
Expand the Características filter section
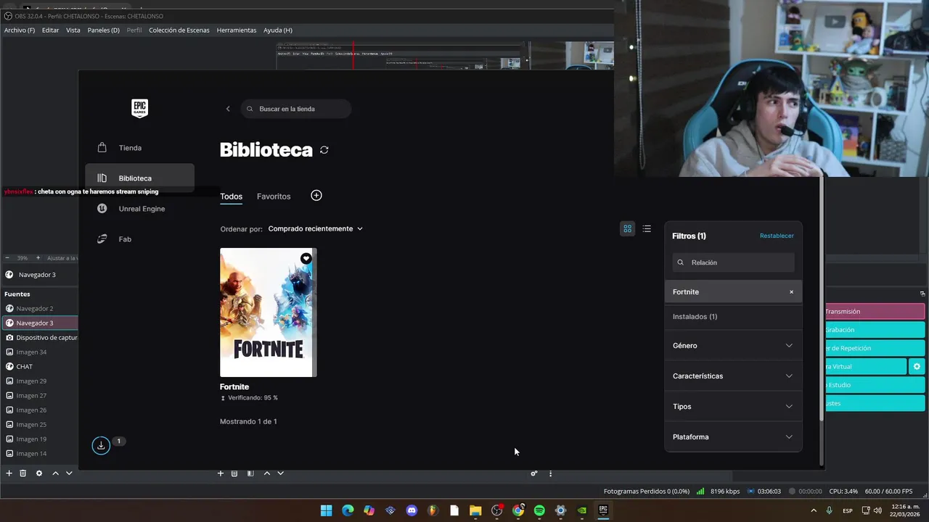(x=734, y=376)
